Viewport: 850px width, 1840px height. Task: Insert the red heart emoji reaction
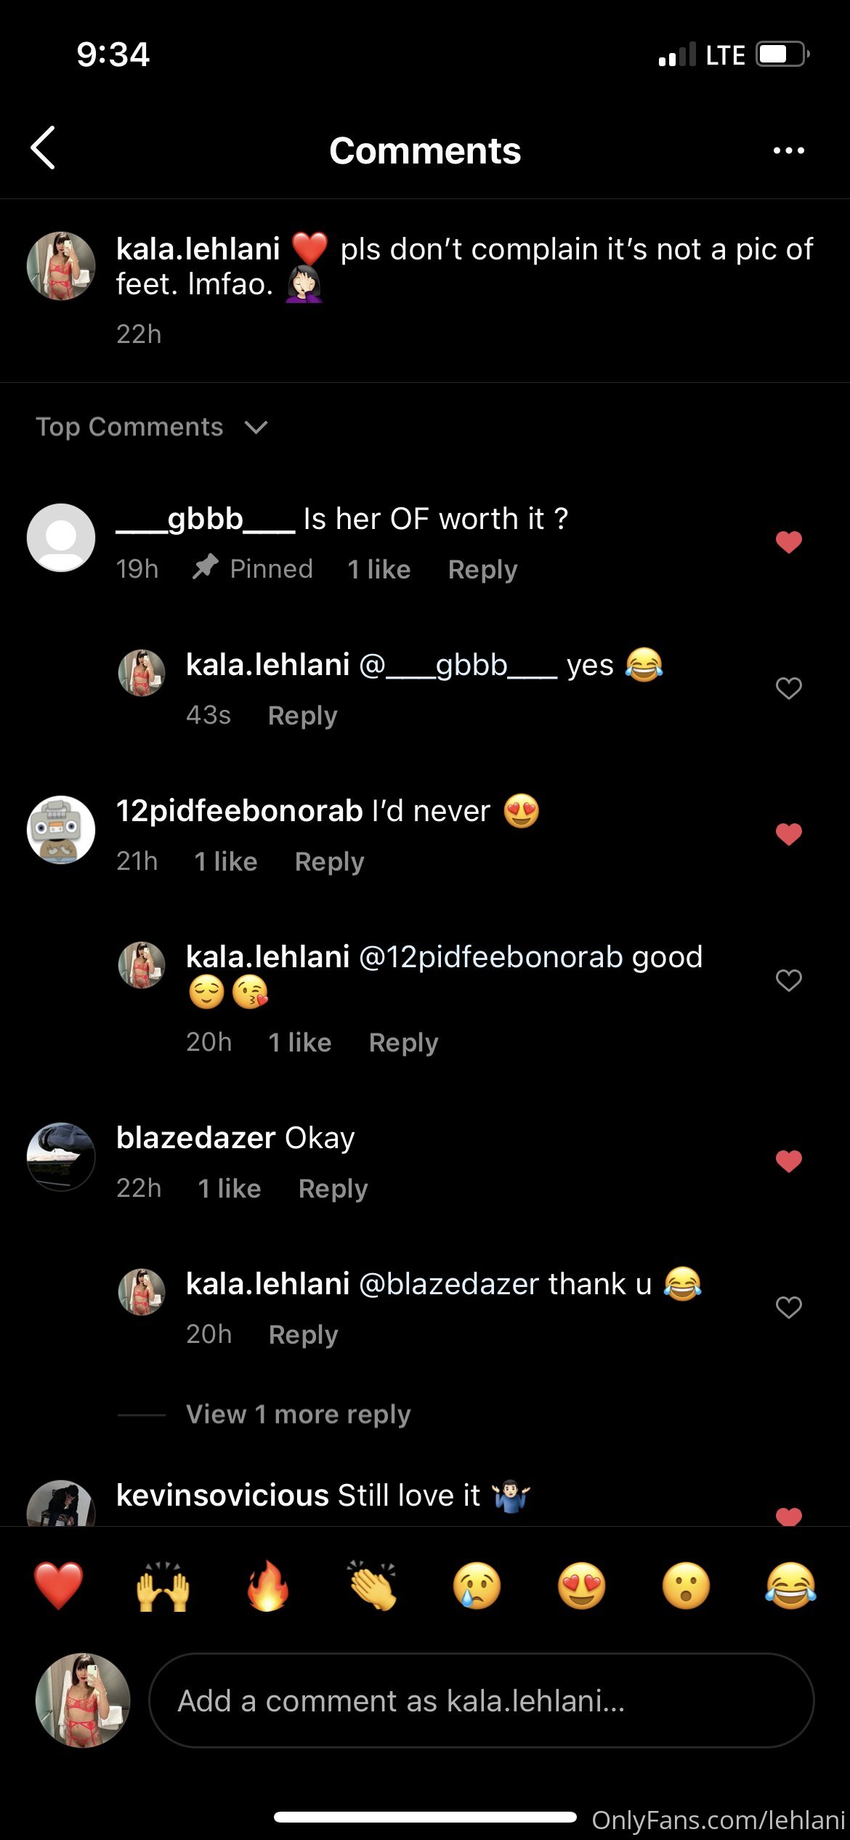coord(59,1586)
